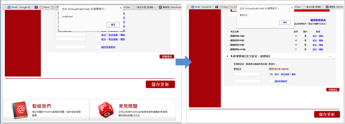Click order field showing 20

click(271, 74)
